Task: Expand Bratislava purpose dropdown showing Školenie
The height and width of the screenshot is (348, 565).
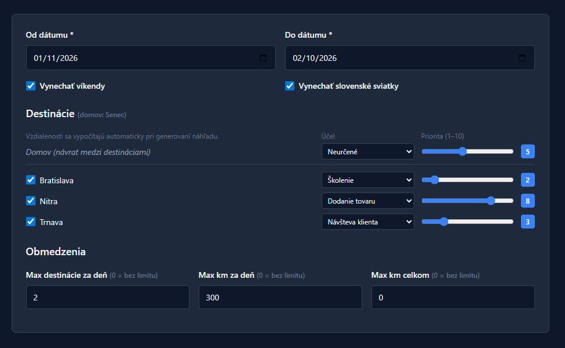Action: coord(367,180)
